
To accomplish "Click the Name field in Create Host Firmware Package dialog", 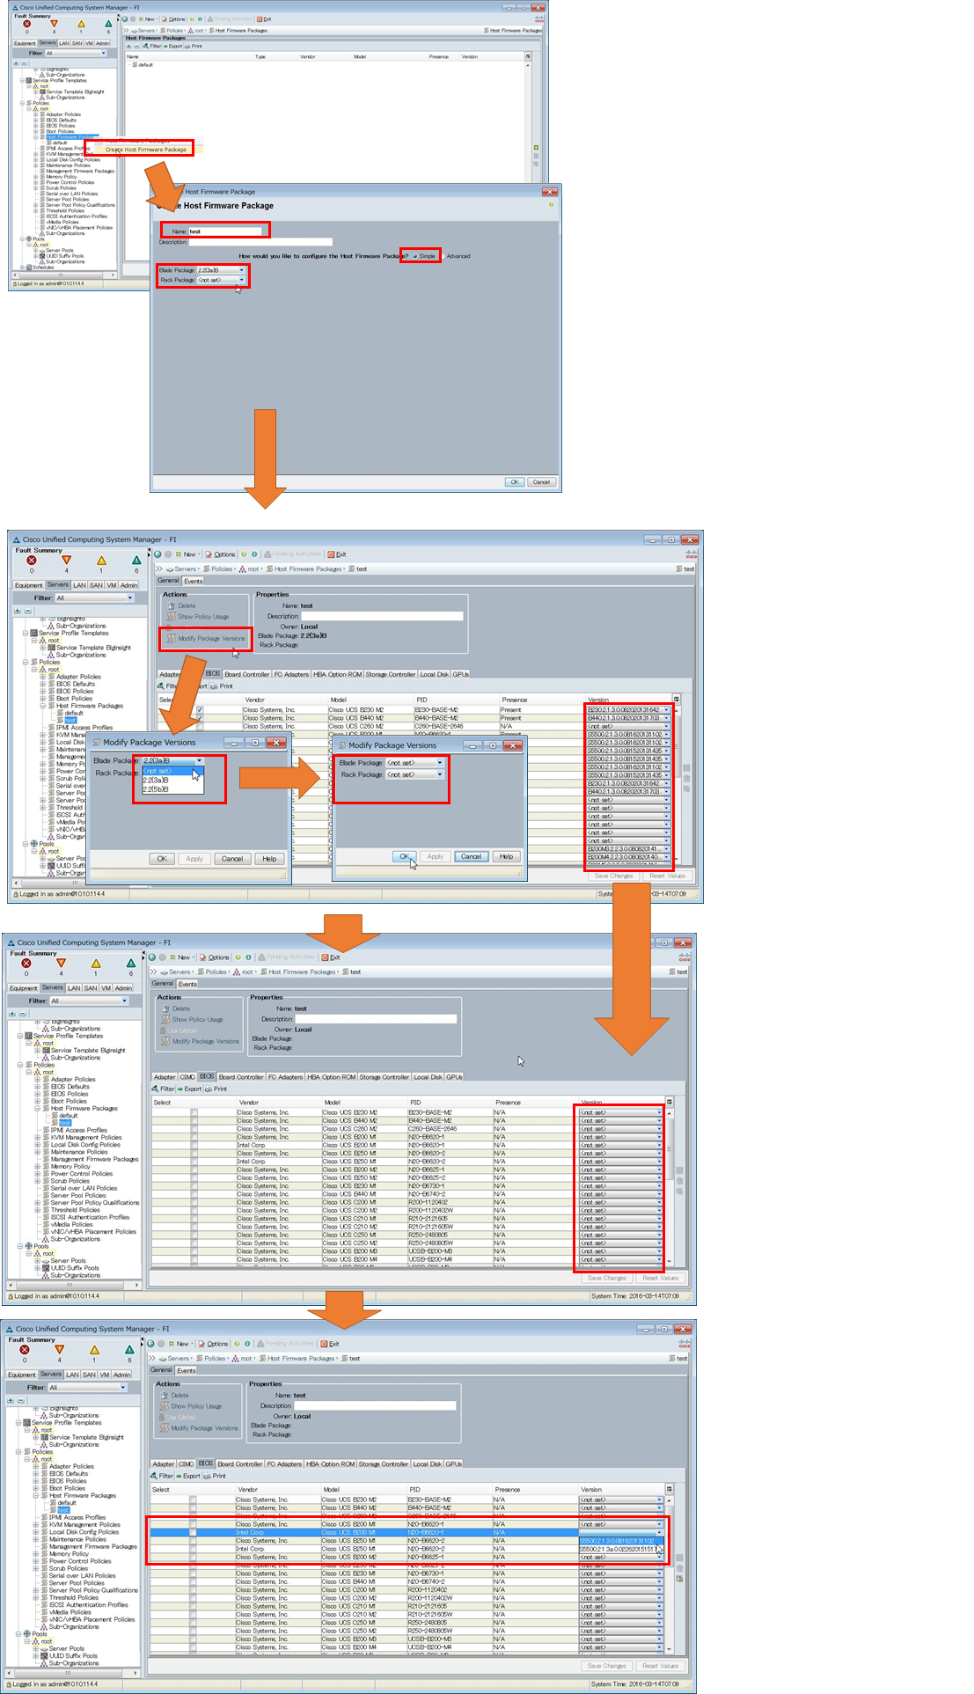I will pos(225,231).
